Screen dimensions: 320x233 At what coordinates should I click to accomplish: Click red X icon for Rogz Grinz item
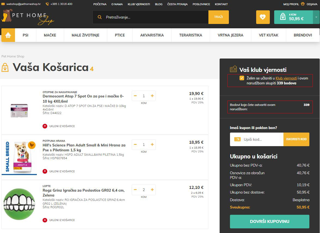point(45,220)
